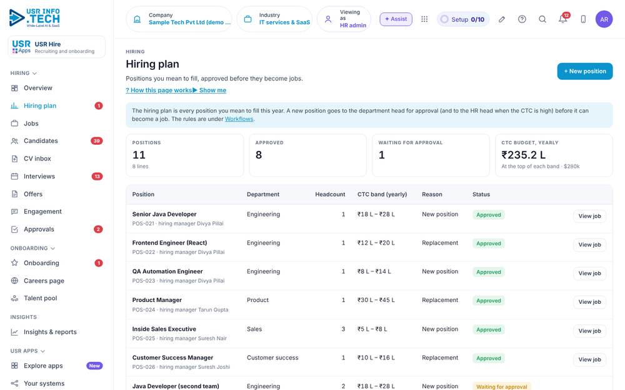Screen dimensions: 625x390
Task: Click the search magnifier icon
Action: click(542, 19)
